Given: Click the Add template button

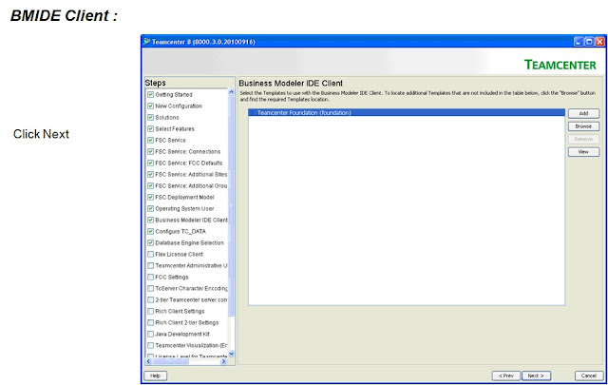Looking at the screenshot, I should click(x=583, y=113).
